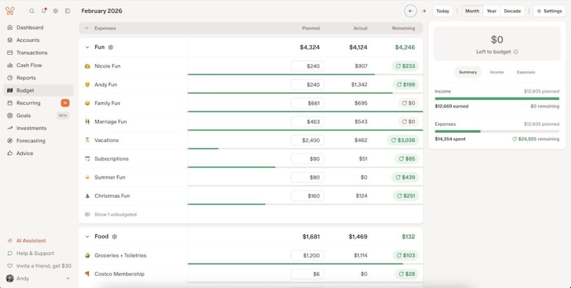The height and width of the screenshot is (288, 571).
Task: Click the AI Assistant sparkle icon
Action: tap(10, 241)
